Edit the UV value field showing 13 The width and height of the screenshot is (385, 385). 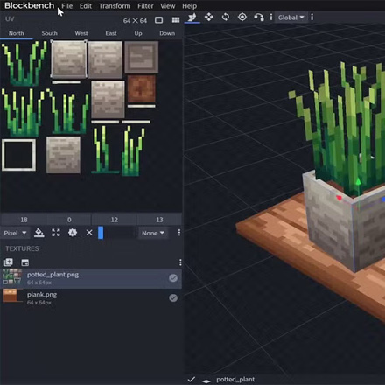coord(159,220)
